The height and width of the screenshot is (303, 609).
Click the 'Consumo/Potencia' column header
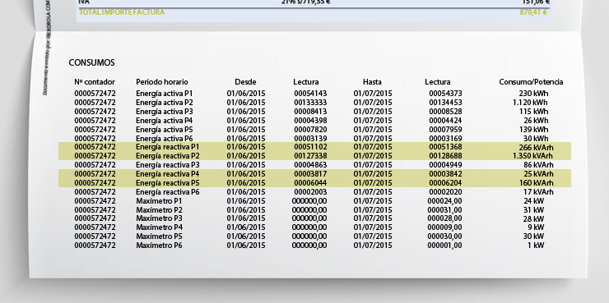pyautogui.click(x=531, y=82)
